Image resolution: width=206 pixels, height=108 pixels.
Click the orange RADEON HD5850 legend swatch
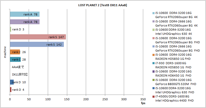[x=154, y=55]
